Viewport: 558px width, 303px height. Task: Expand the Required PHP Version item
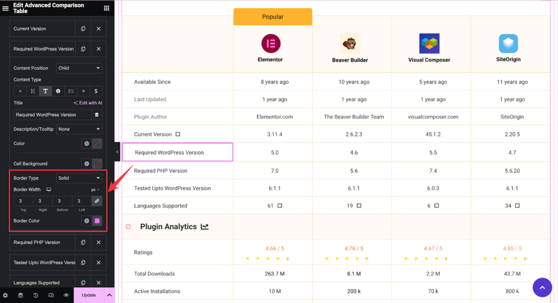43,243
